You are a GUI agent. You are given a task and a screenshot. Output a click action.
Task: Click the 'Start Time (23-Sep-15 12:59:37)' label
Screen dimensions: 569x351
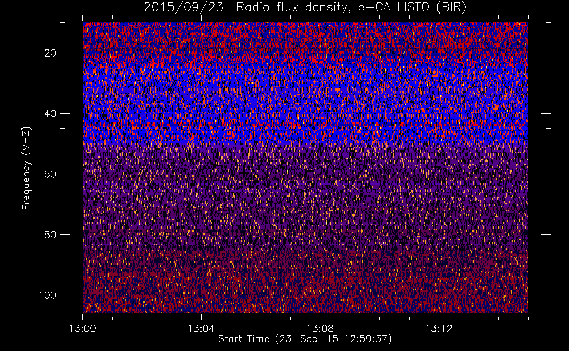click(x=305, y=339)
